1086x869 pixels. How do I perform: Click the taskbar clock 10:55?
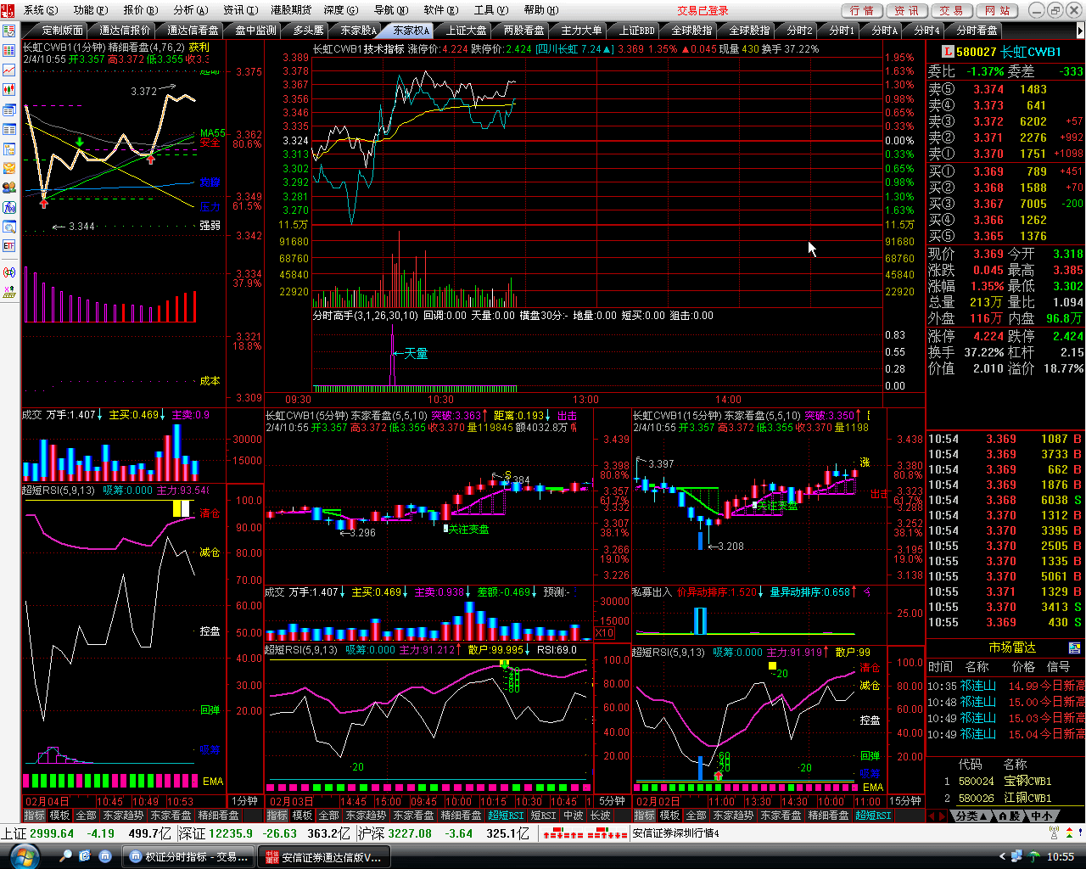(x=1061, y=857)
